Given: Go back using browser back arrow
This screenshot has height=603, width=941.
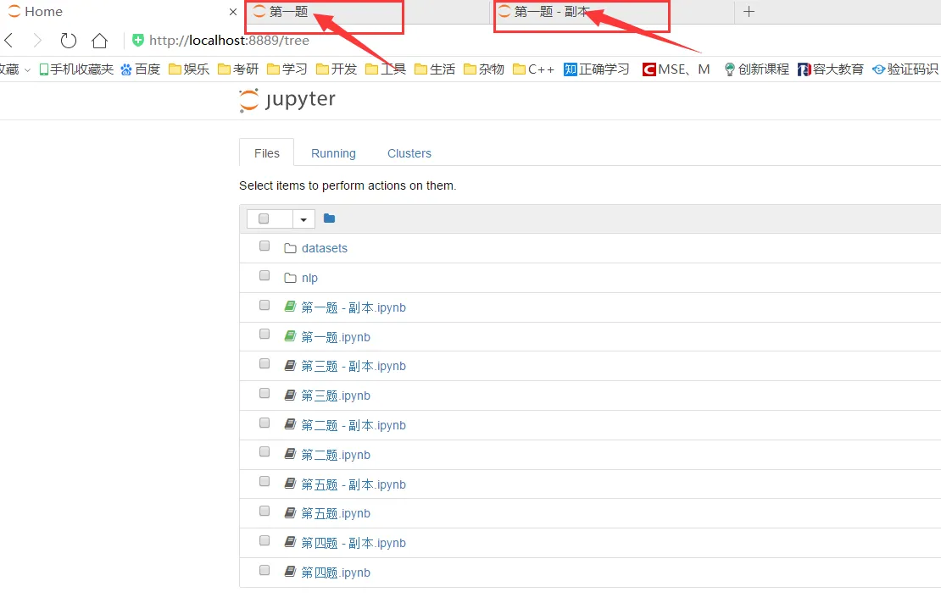Looking at the screenshot, I should (9, 41).
